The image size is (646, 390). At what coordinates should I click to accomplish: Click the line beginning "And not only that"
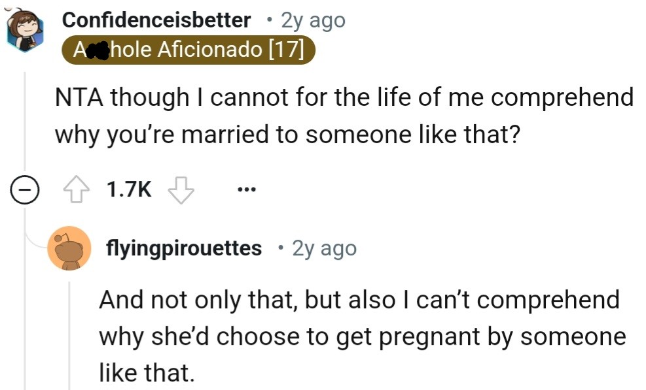coord(359,300)
